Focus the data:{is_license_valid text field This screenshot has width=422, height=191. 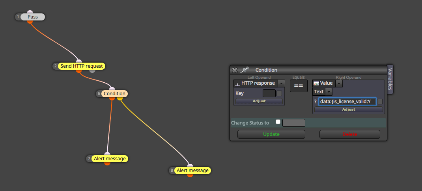tap(347, 102)
